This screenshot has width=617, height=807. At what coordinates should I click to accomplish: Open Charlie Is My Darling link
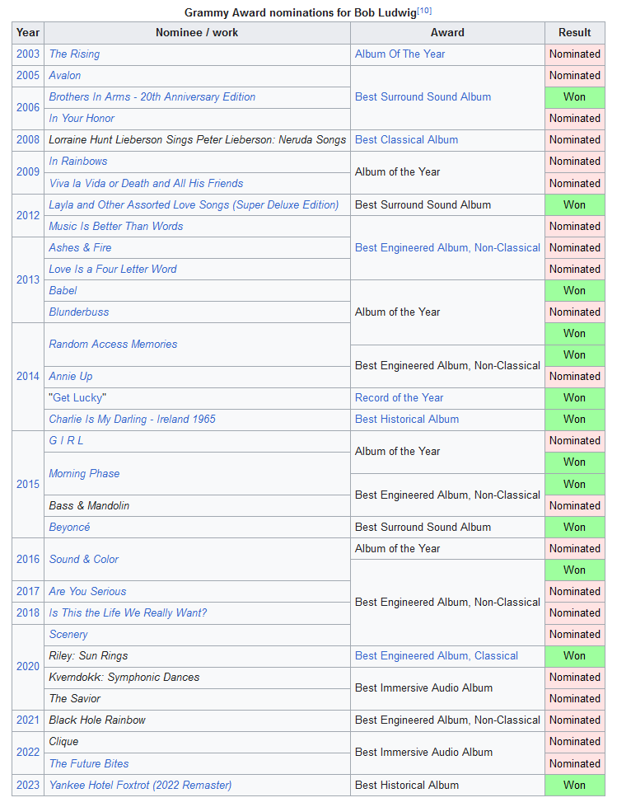click(x=132, y=420)
